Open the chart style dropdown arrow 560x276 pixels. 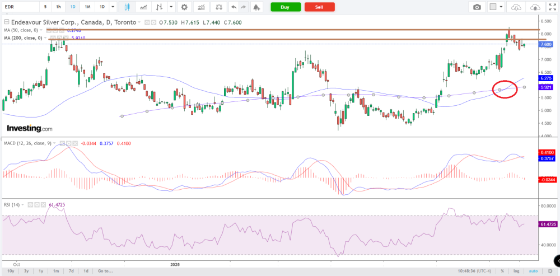pos(172,7)
